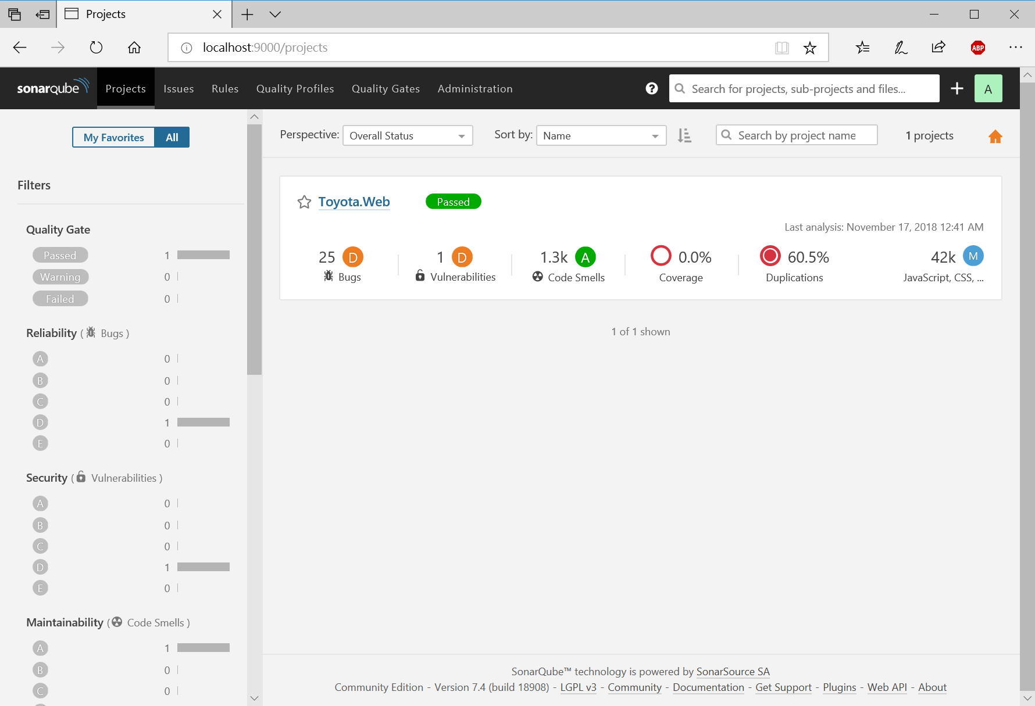Click the Coverage ring indicator
The height and width of the screenshot is (706, 1035).
tap(661, 256)
